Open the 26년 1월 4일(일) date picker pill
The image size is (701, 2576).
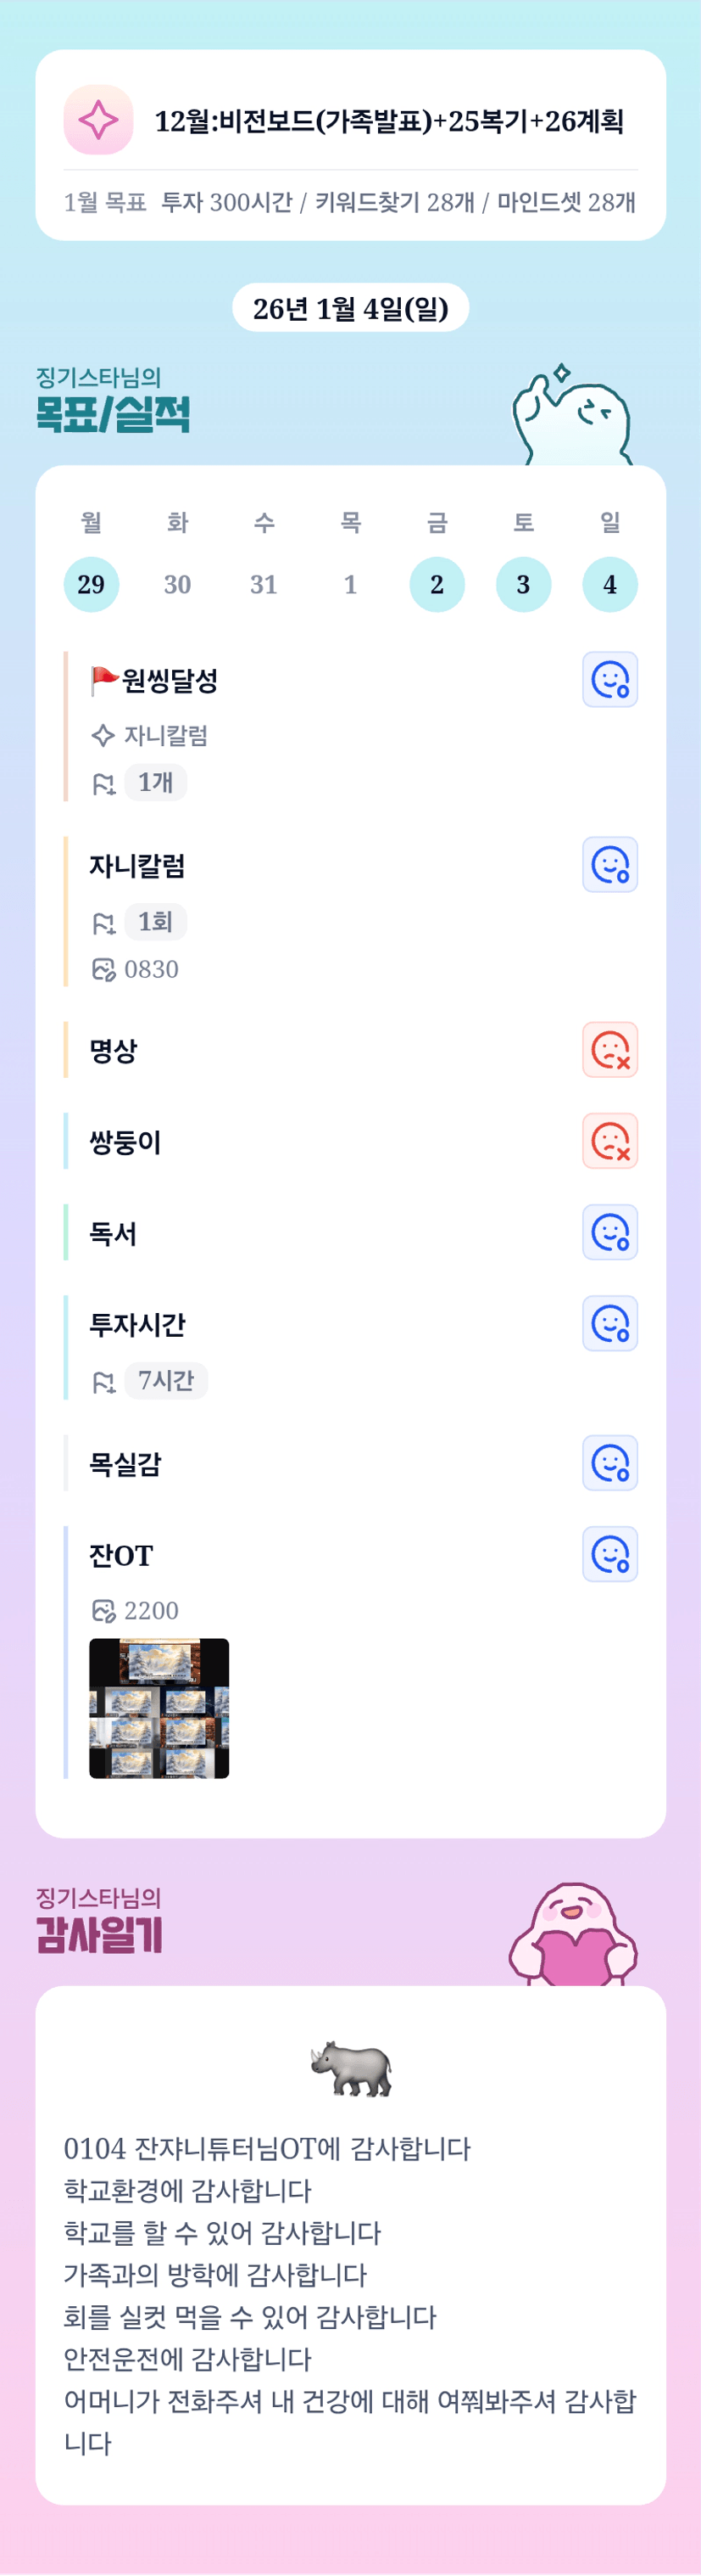(x=351, y=308)
